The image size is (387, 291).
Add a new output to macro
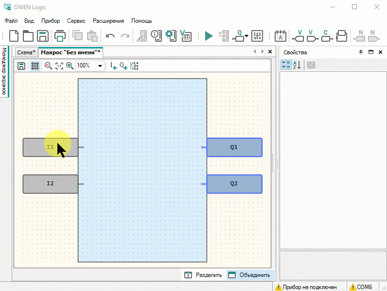[123, 65]
